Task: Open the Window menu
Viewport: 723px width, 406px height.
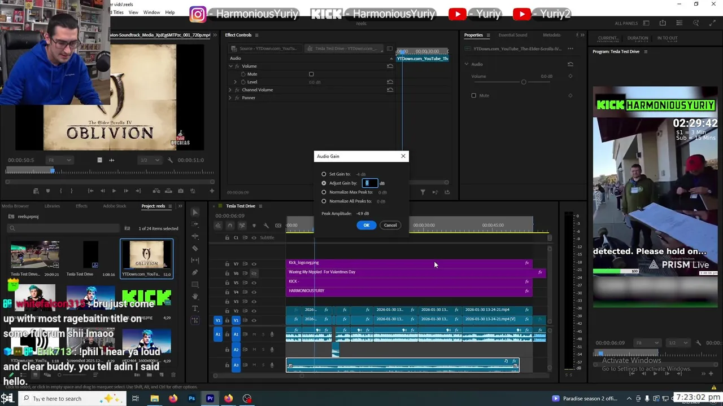Action: (x=151, y=12)
